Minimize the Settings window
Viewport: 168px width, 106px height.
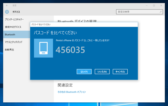pos(147,6)
